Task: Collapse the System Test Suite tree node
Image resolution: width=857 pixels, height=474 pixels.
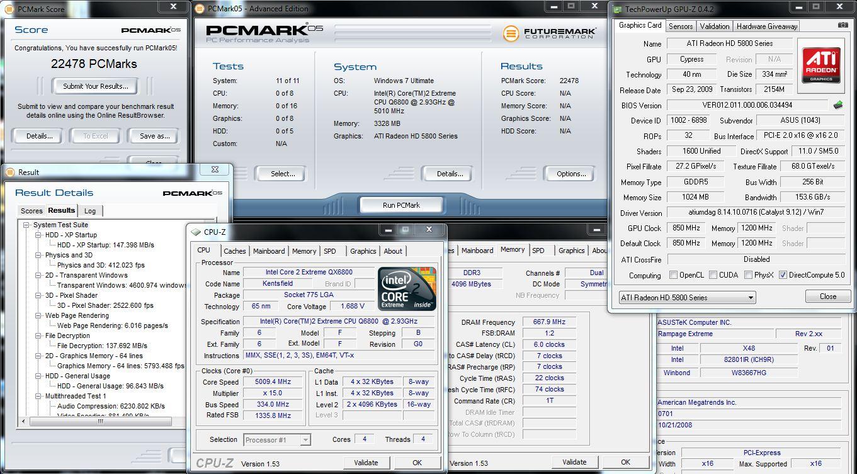Action: tap(26, 225)
